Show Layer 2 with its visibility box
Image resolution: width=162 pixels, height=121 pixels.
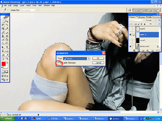[130, 40]
